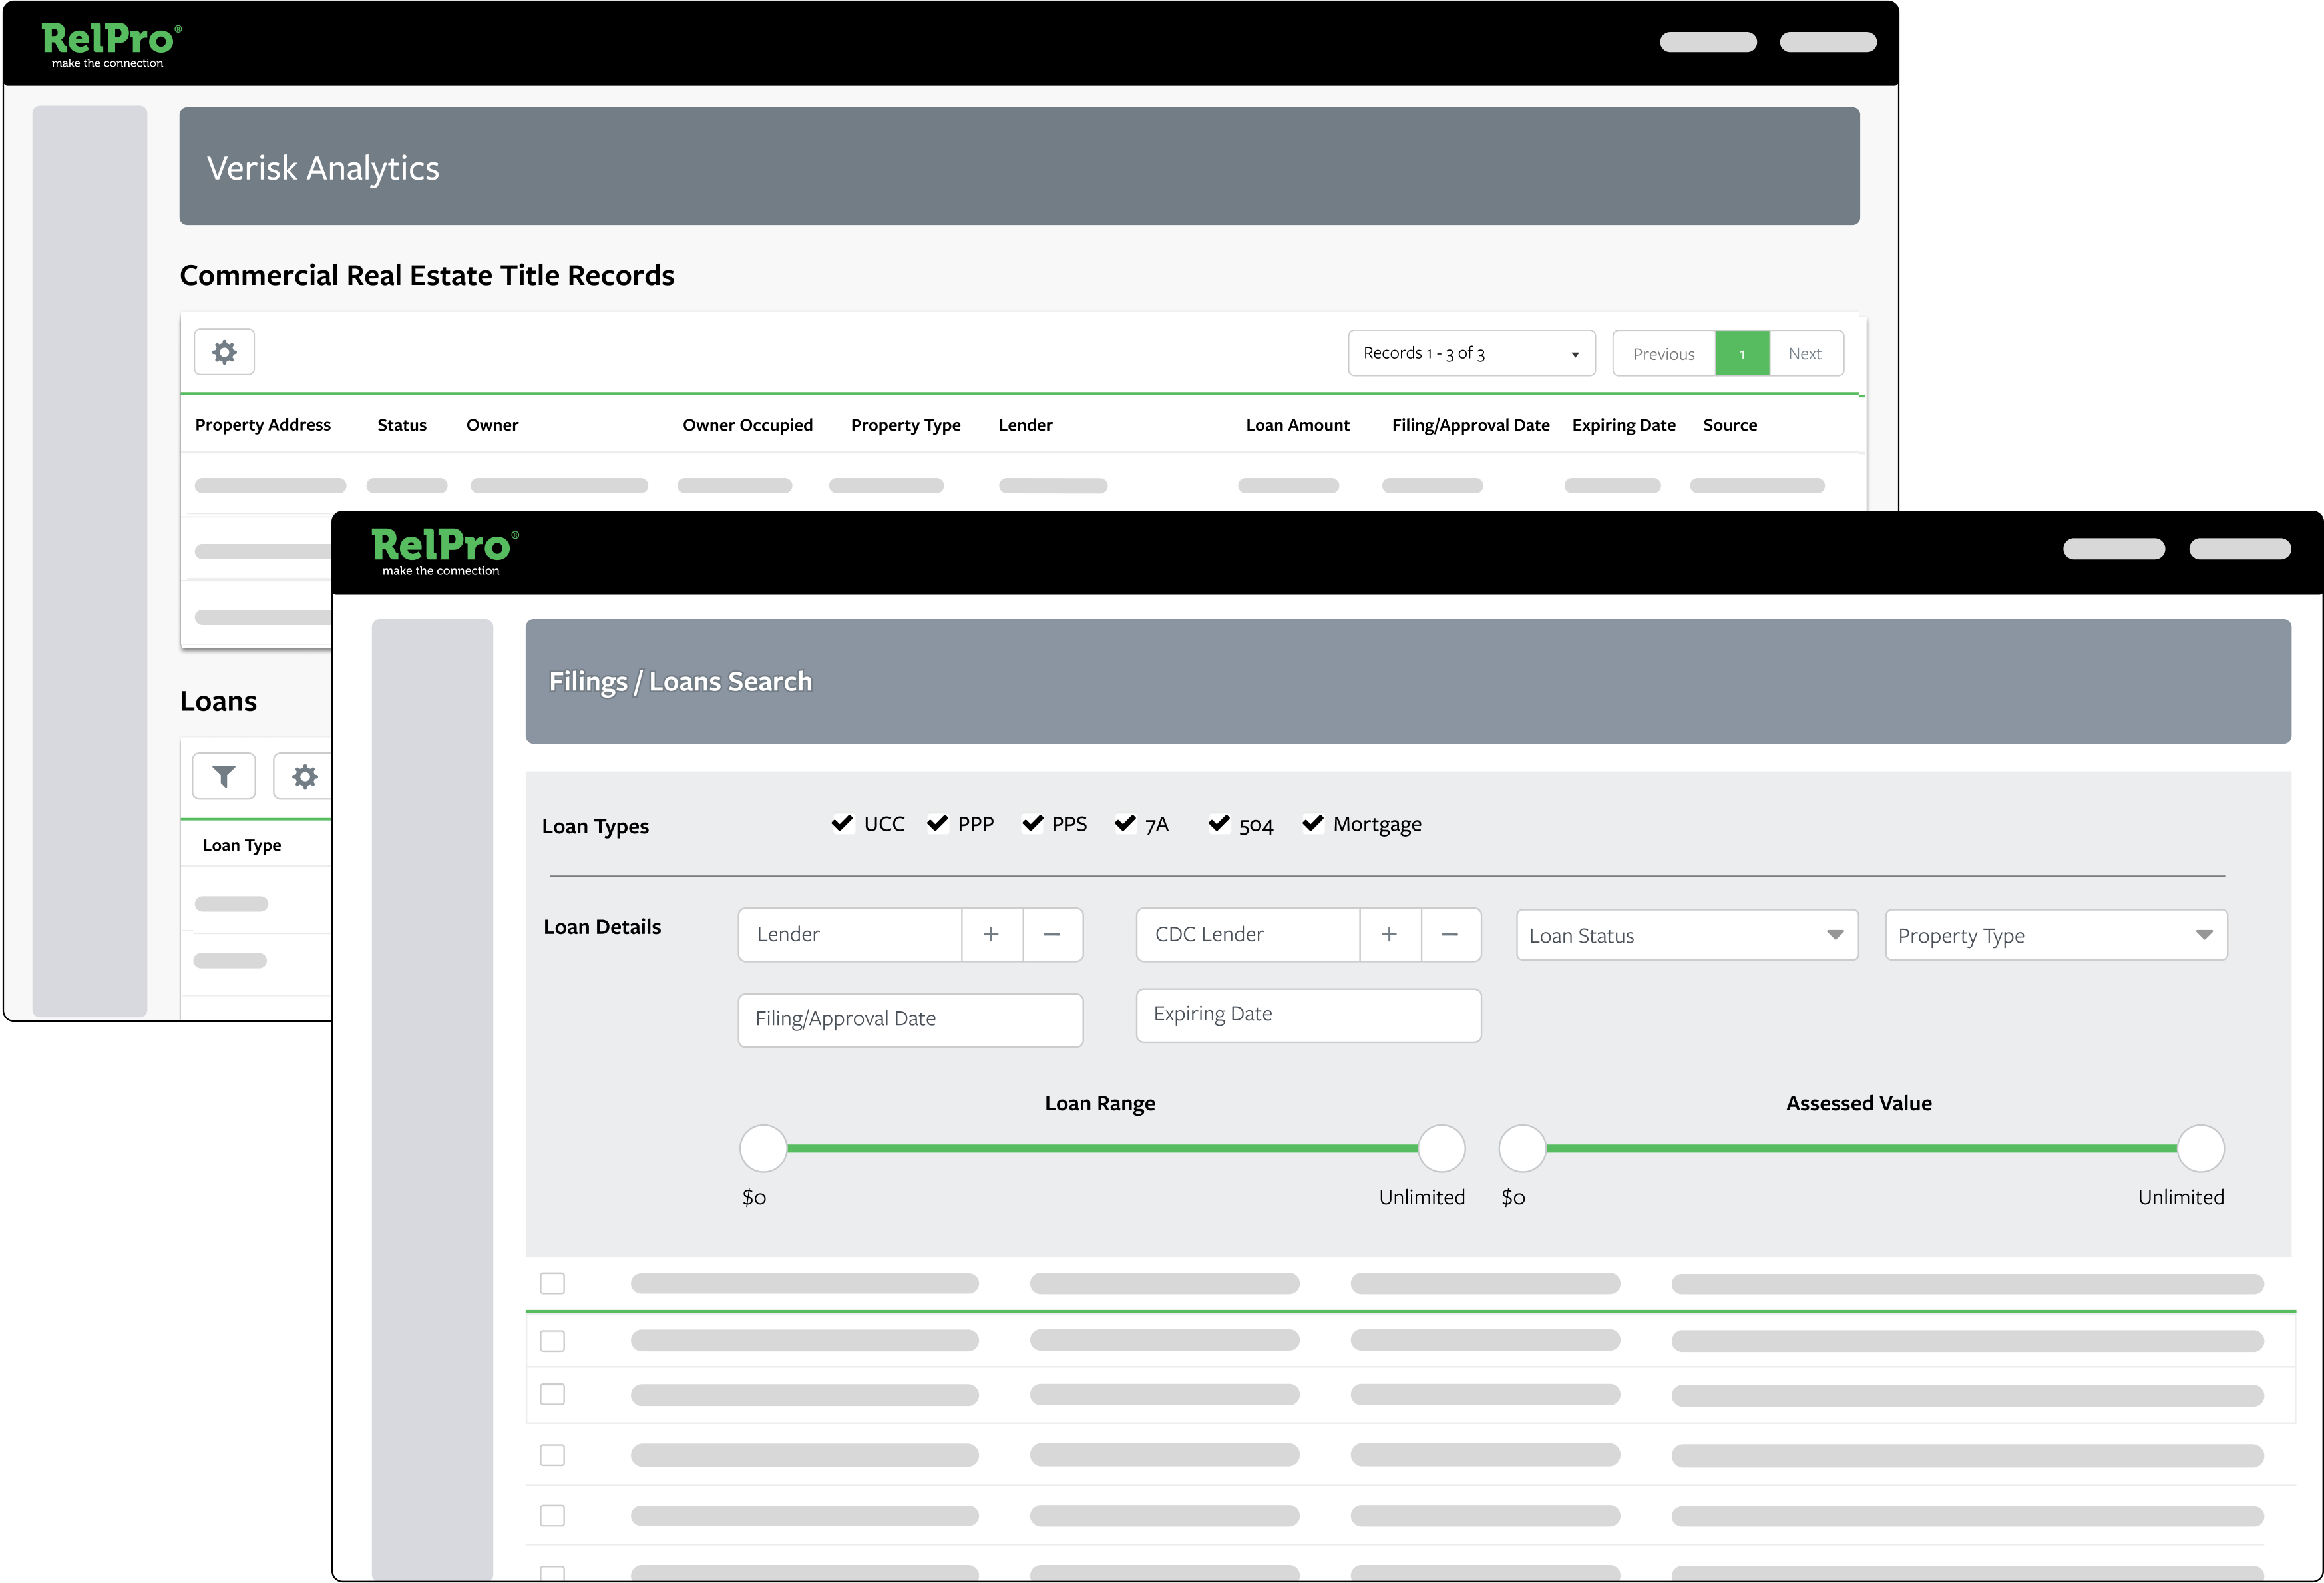Sort by the Lender column header in back window
2324x1583 pixels.
coord(1026,425)
